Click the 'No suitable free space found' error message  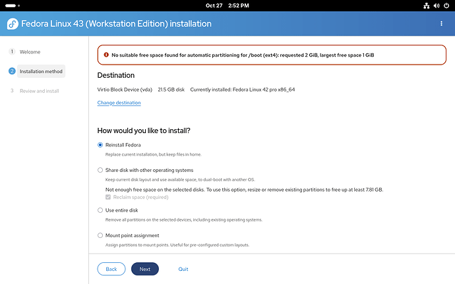point(243,55)
